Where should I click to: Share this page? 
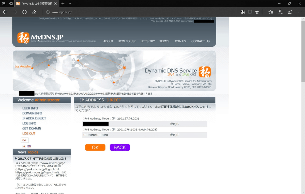pyautogui.click(x=290, y=12)
